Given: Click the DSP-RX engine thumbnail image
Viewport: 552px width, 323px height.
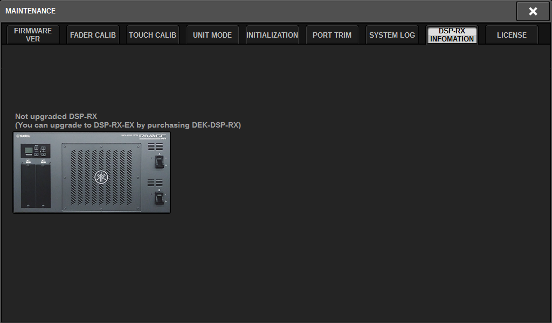Looking at the screenshot, I should click(x=92, y=172).
